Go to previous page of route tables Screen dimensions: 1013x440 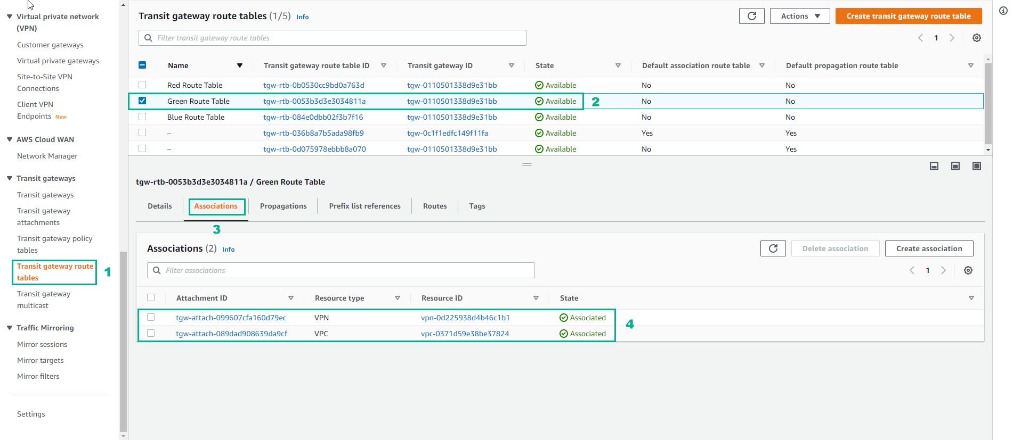pos(920,38)
